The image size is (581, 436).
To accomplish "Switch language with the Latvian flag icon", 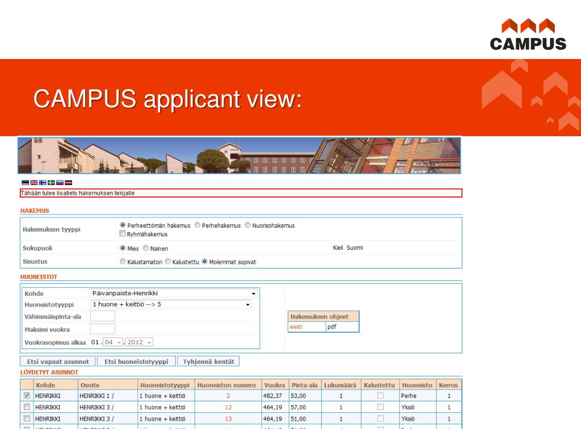I will (68, 182).
